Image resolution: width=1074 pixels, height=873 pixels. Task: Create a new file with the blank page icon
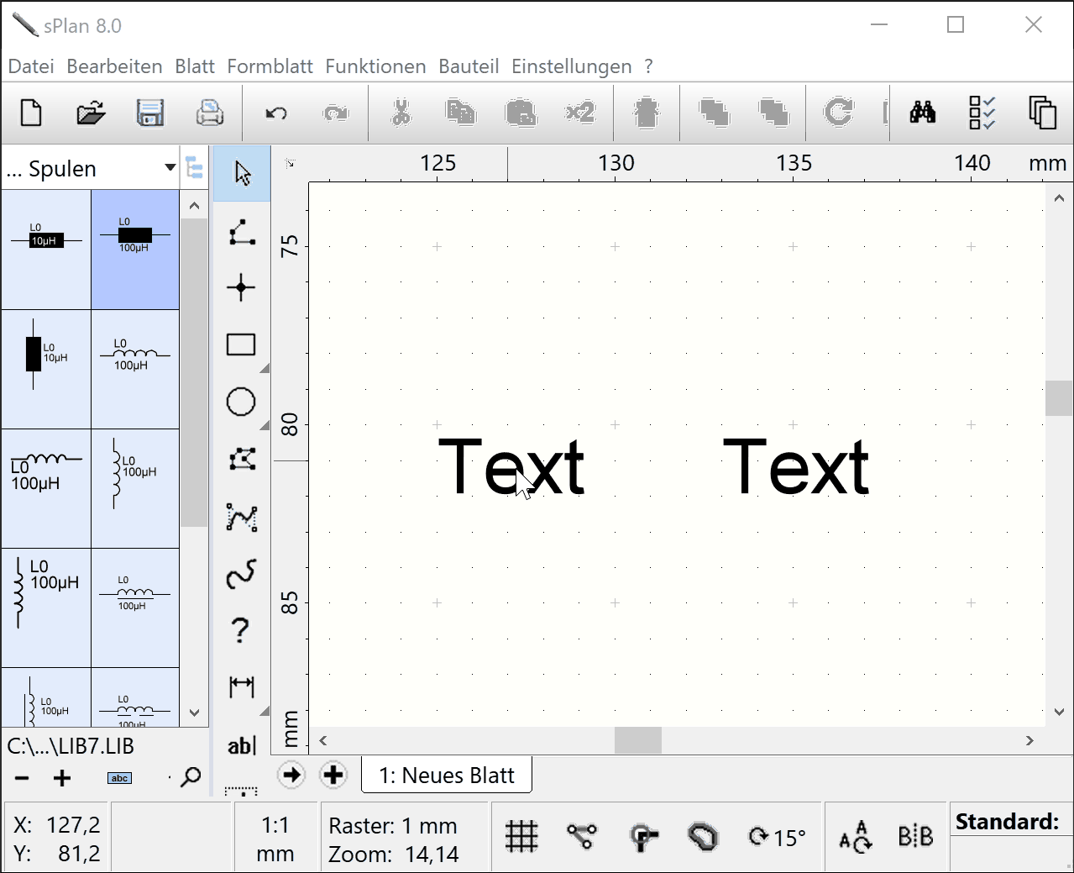[31, 113]
